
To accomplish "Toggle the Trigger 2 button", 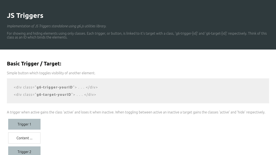I will [24, 151].
